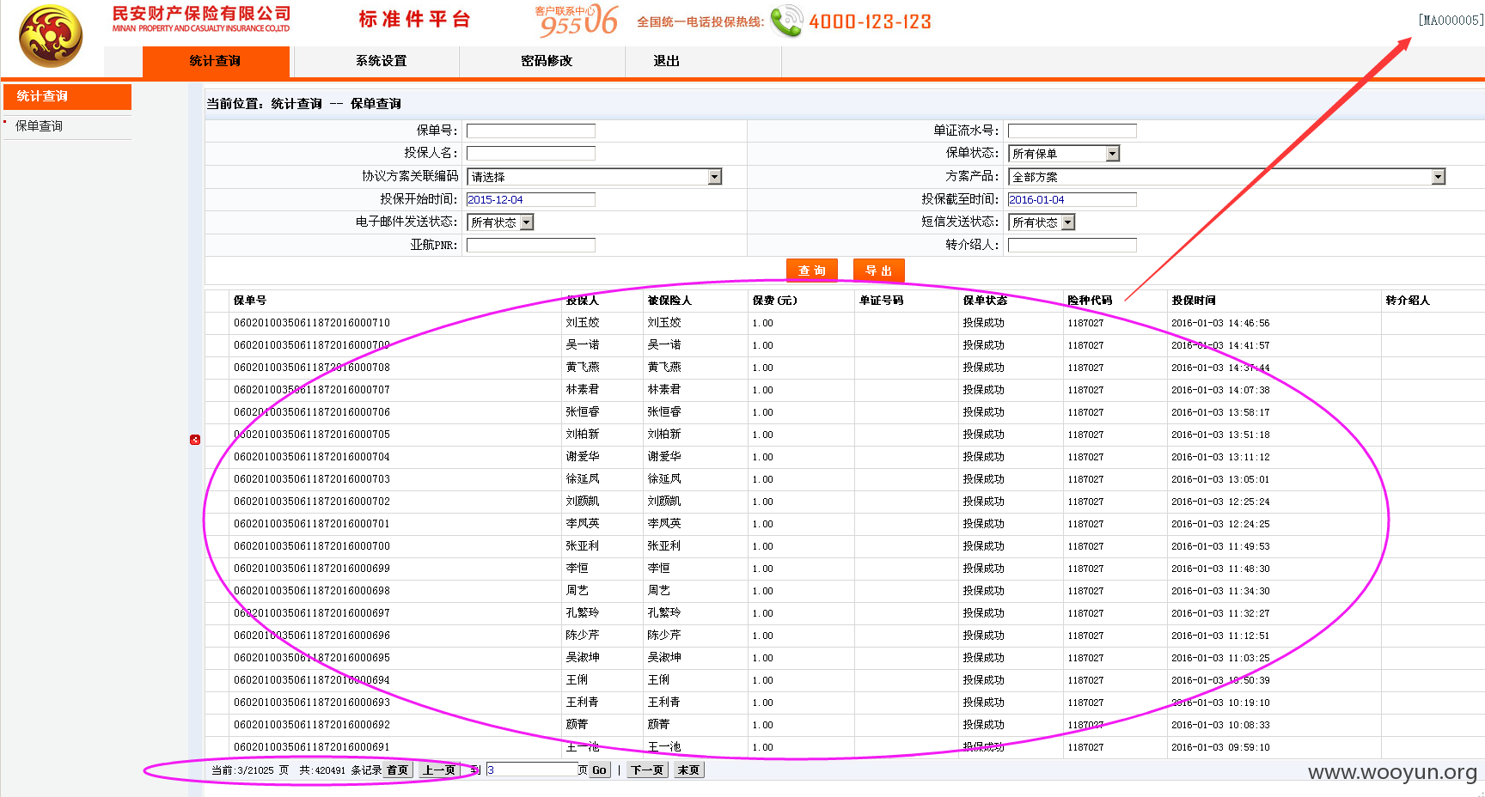
Task: Click the orange 查询 search button
Action: coord(812,270)
